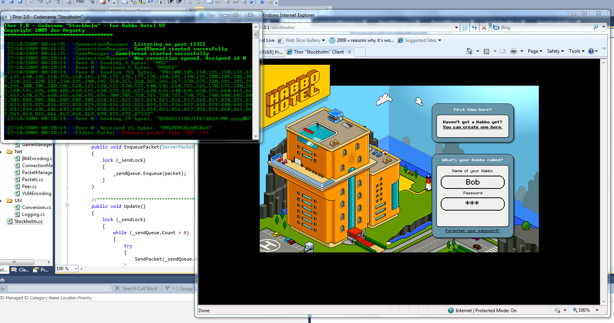The width and height of the screenshot is (614, 323).
Task: Click the Search Call Stack text field
Action: (59, 288)
